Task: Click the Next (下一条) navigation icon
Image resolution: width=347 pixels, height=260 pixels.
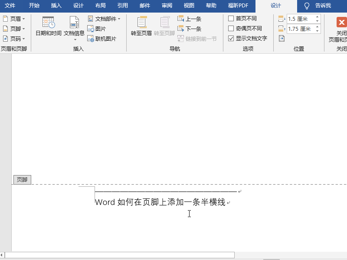Action: tap(181, 29)
